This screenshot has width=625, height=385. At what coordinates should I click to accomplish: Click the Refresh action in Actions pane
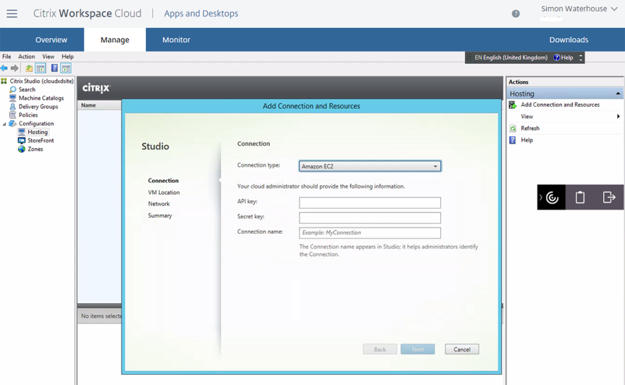pyautogui.click(x=530, y=128)
